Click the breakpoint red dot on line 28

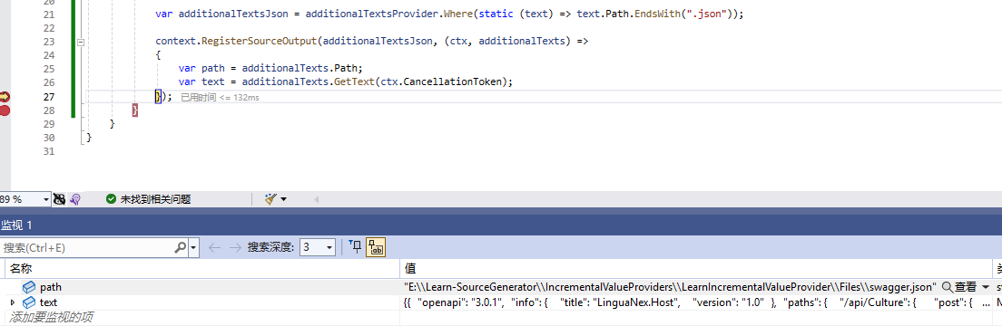point(5,110)
